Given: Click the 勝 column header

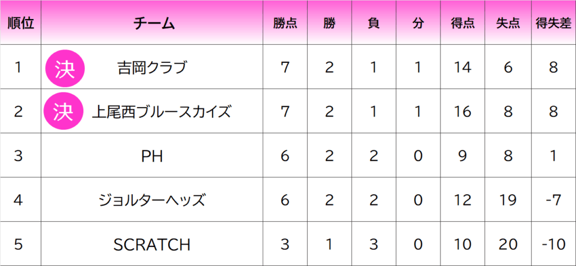Looking at the screenshot, I should click(x=330, y=24).
